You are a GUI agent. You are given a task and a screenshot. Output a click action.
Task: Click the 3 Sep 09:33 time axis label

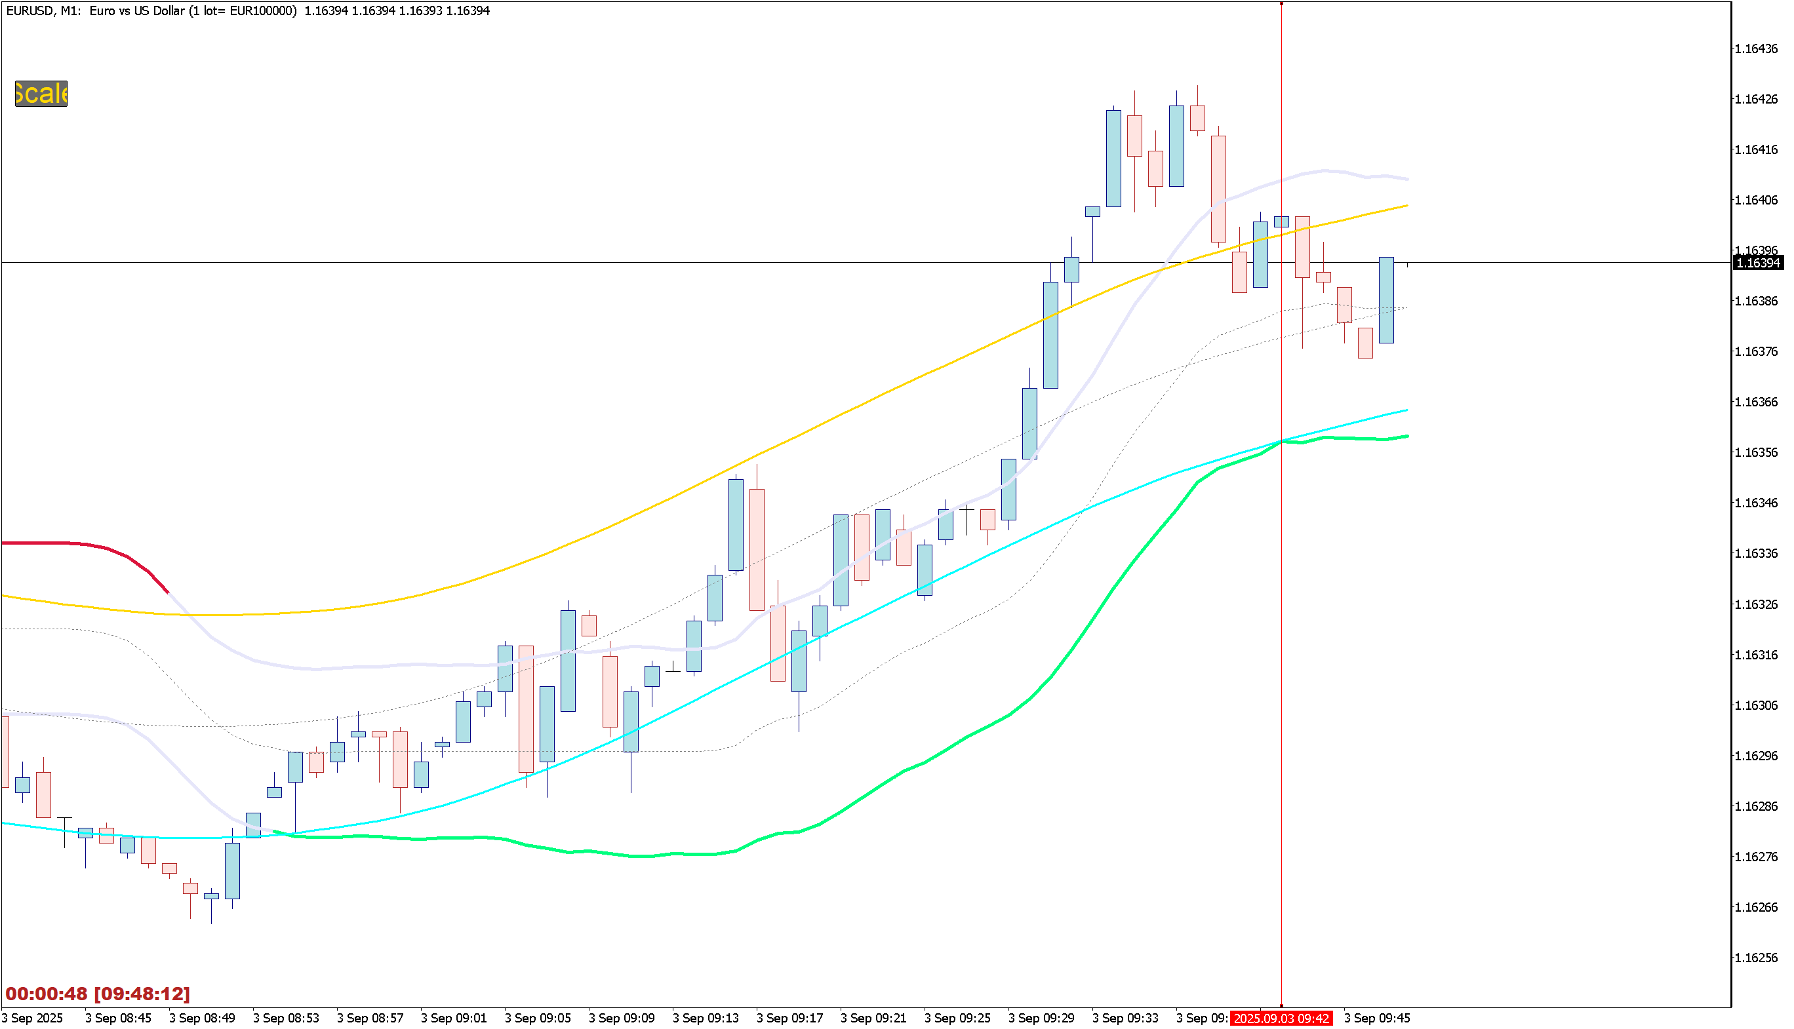coord(1125,1019)
